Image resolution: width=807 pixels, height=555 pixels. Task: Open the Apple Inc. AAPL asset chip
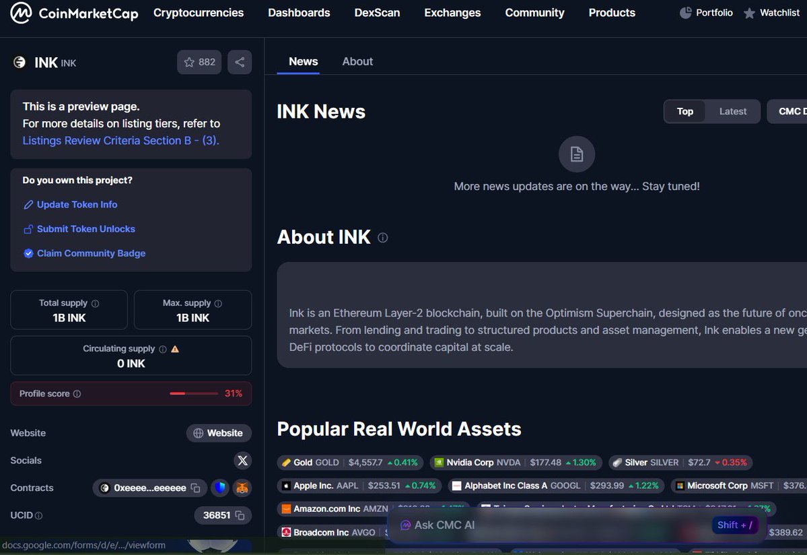[359, 486]
